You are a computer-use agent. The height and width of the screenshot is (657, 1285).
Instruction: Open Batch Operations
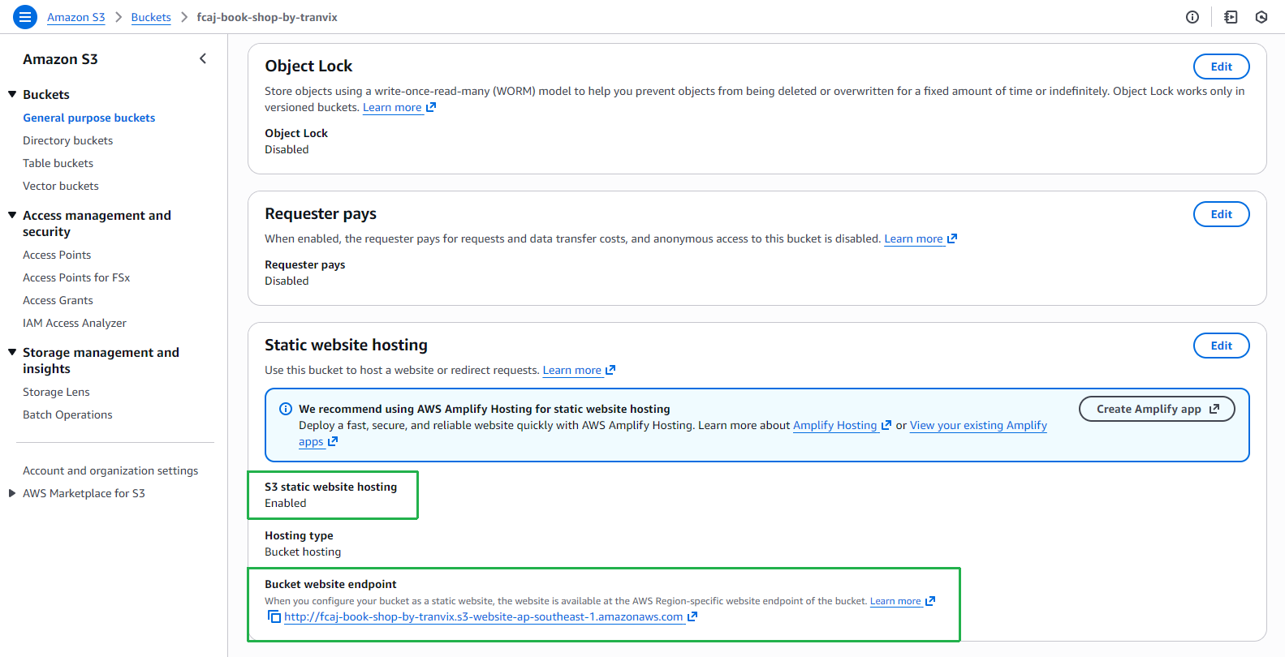coord(67,414)
